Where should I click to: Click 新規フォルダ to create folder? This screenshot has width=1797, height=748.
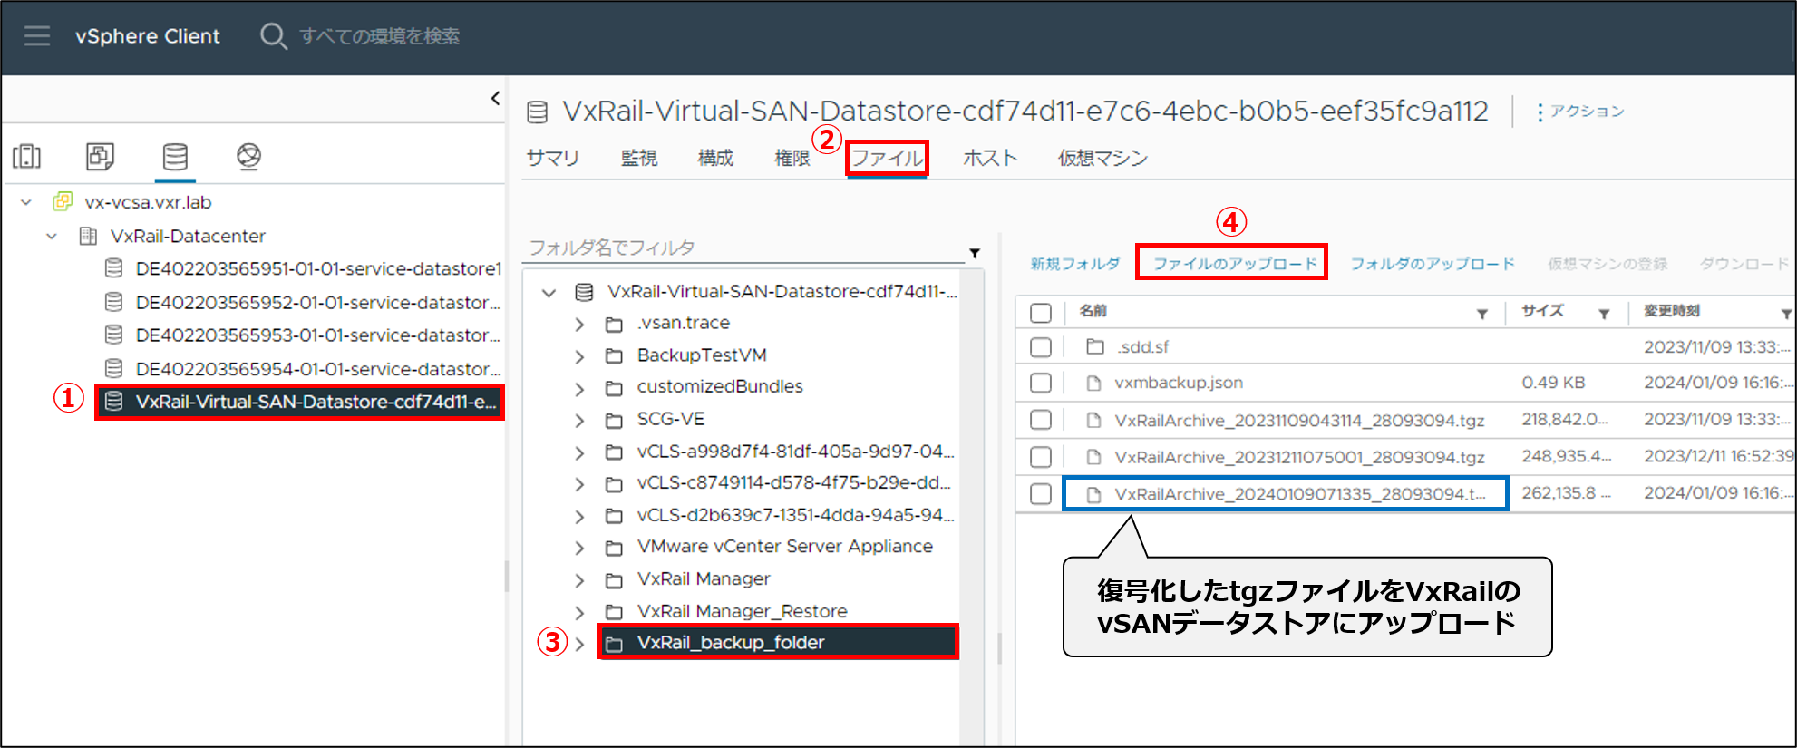pos(1074,264)
